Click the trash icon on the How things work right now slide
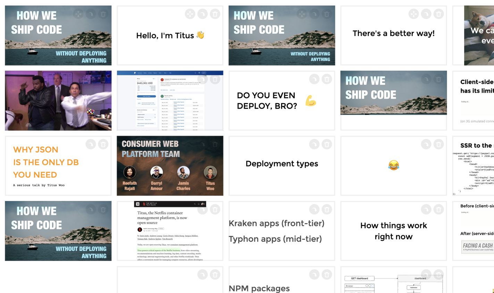Viewport: 494px width, 293px height. click(438, 209)
